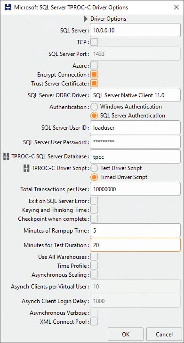The width and height of the screenshot is (184, 343).
Task: Click the 'Authentication :' label
Action: click(69, 107)
